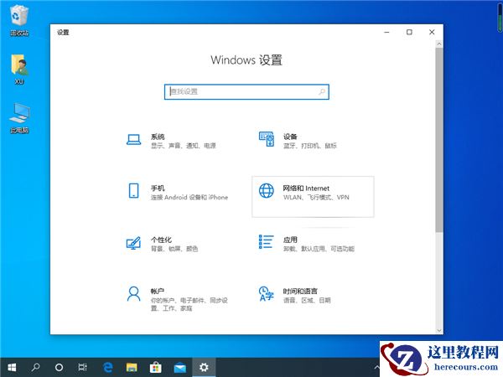Open the 设备 (Devices) keyboard icon

click(267, 139)
